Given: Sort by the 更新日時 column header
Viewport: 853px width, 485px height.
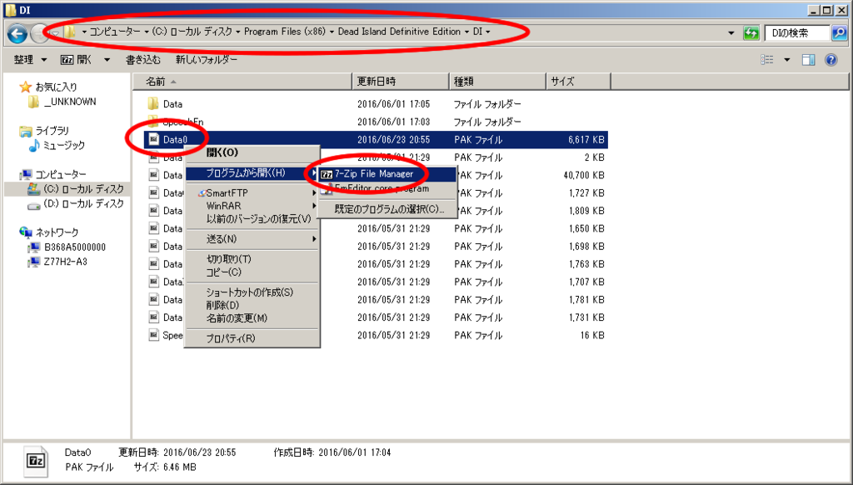Looking at the screenshot, I should tap(401, 82).
